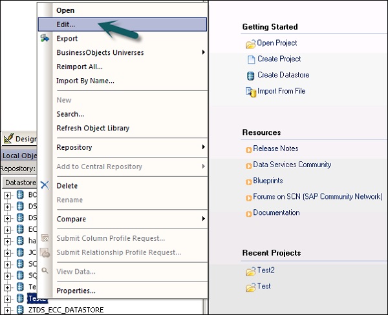Choose Edit... from the context menu
The height and width of the screenshot is (315, 388).
coord(66,25)
